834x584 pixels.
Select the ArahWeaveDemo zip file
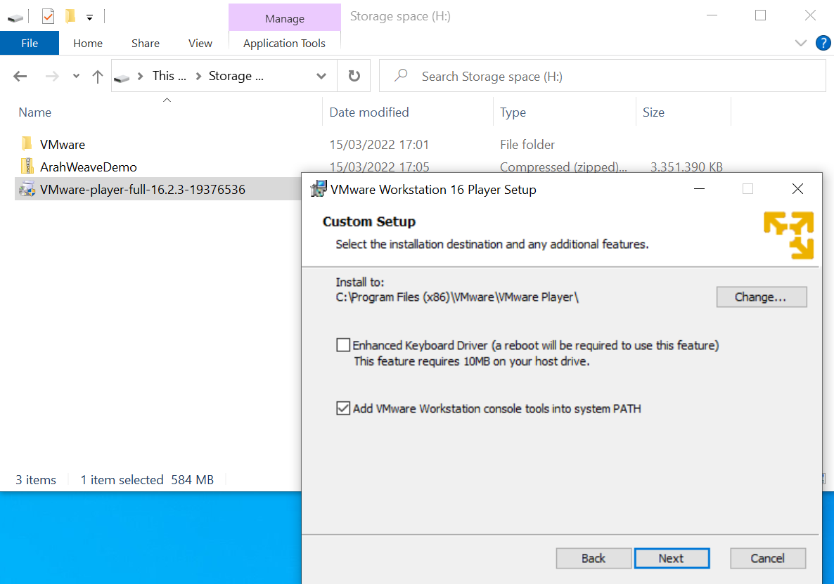click(89, 167)
